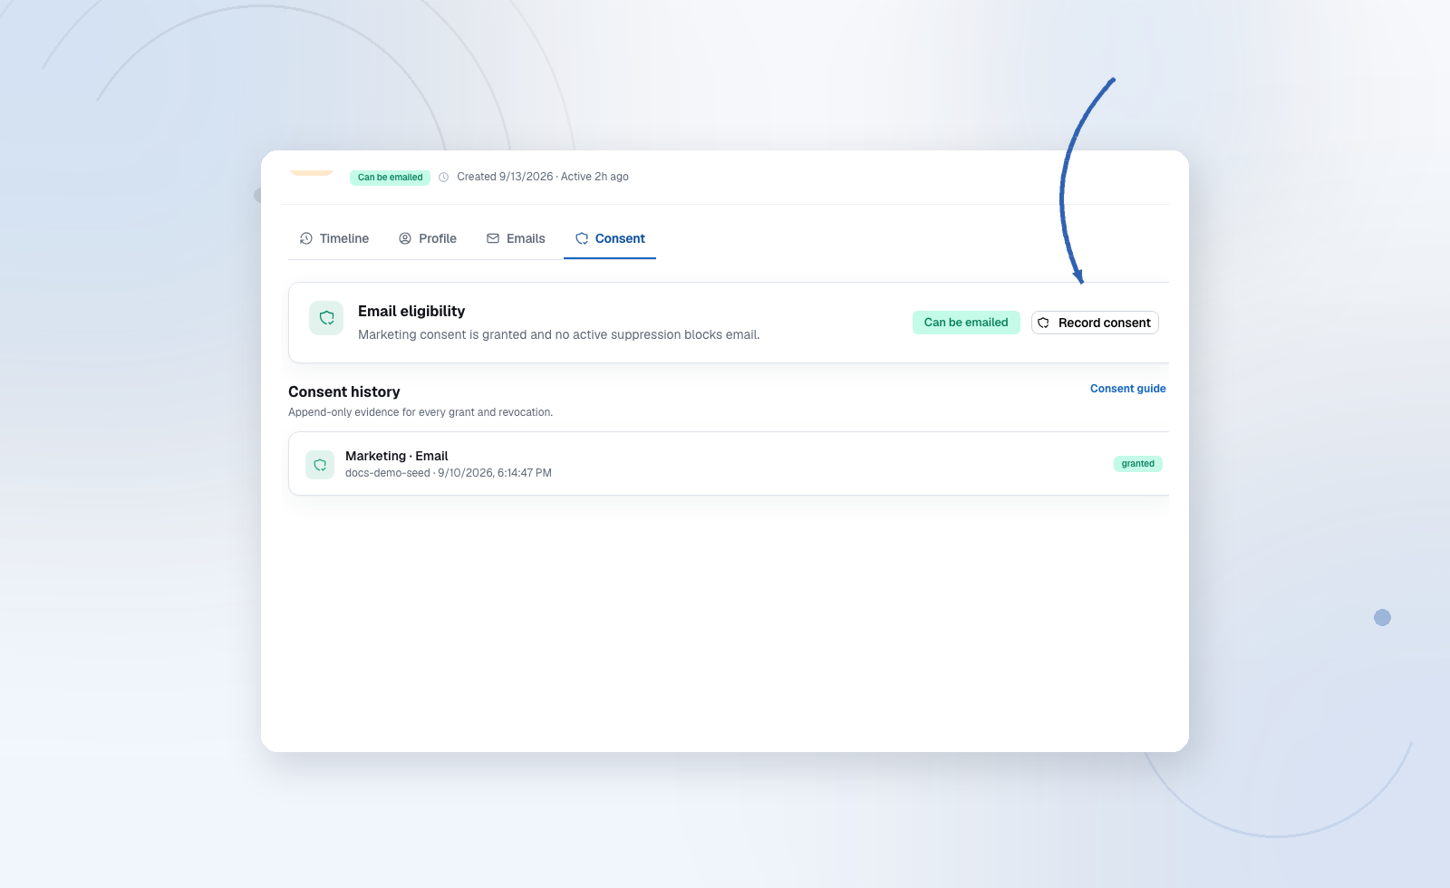The width and height of the screenshot is (1450, 888).
Task: Click the green 'Can be emailed' badge in Email eligibility
Action: pos(966,323)
